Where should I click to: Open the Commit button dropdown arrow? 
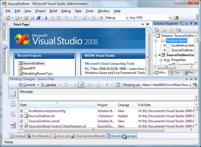coord(38,85)
